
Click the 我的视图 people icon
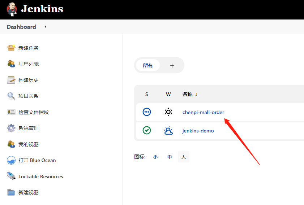11,144
